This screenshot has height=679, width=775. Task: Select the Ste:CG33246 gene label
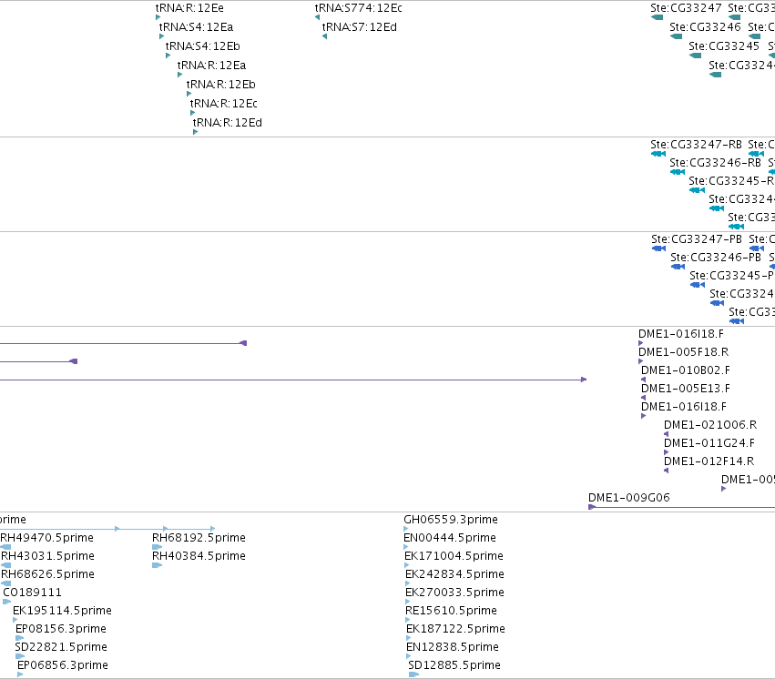click(705, 27)
